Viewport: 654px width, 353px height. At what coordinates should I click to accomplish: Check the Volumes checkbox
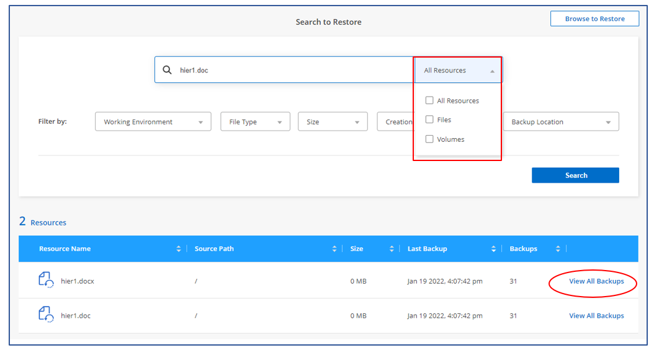429,139
